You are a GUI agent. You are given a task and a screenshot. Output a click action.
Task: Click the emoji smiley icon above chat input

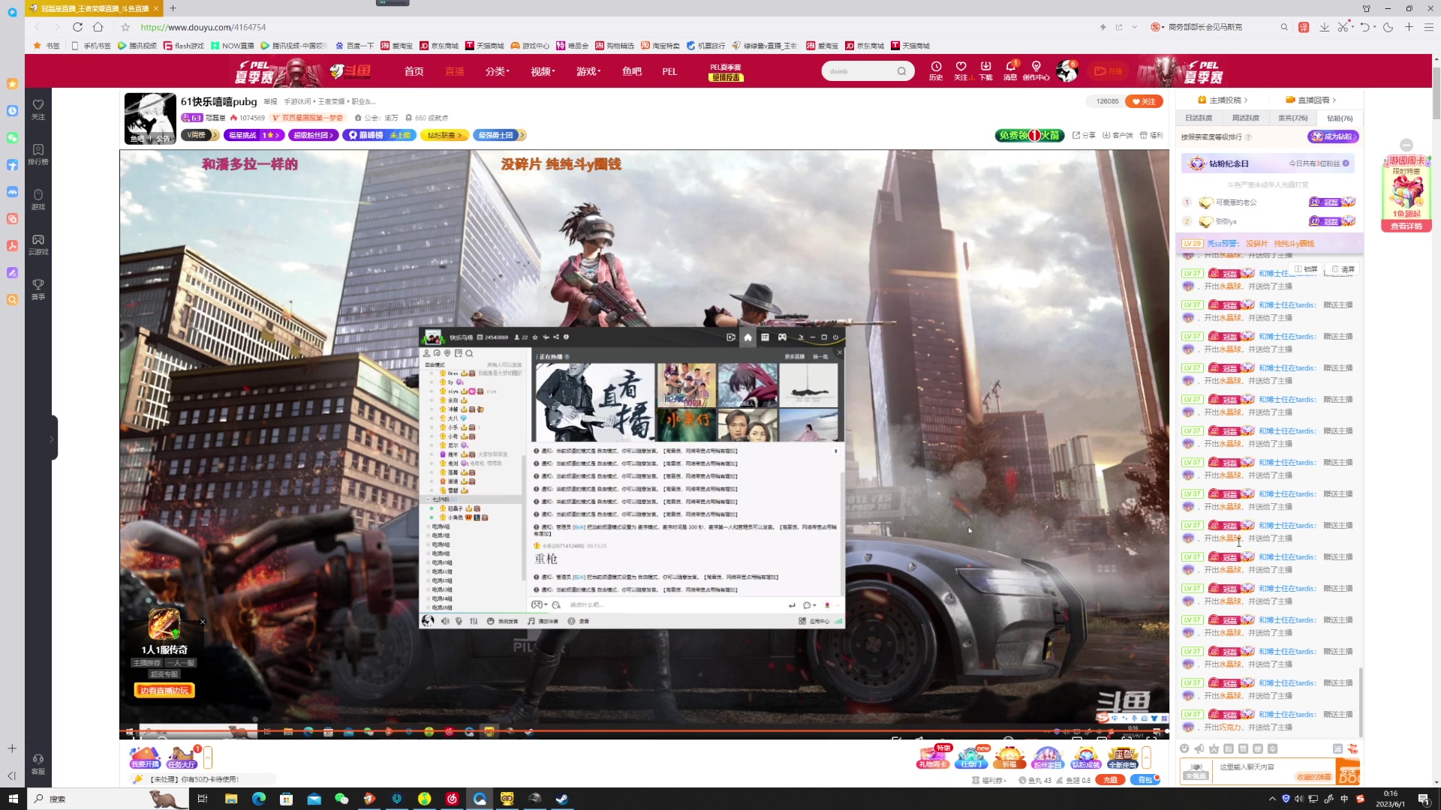(1184, 748)
